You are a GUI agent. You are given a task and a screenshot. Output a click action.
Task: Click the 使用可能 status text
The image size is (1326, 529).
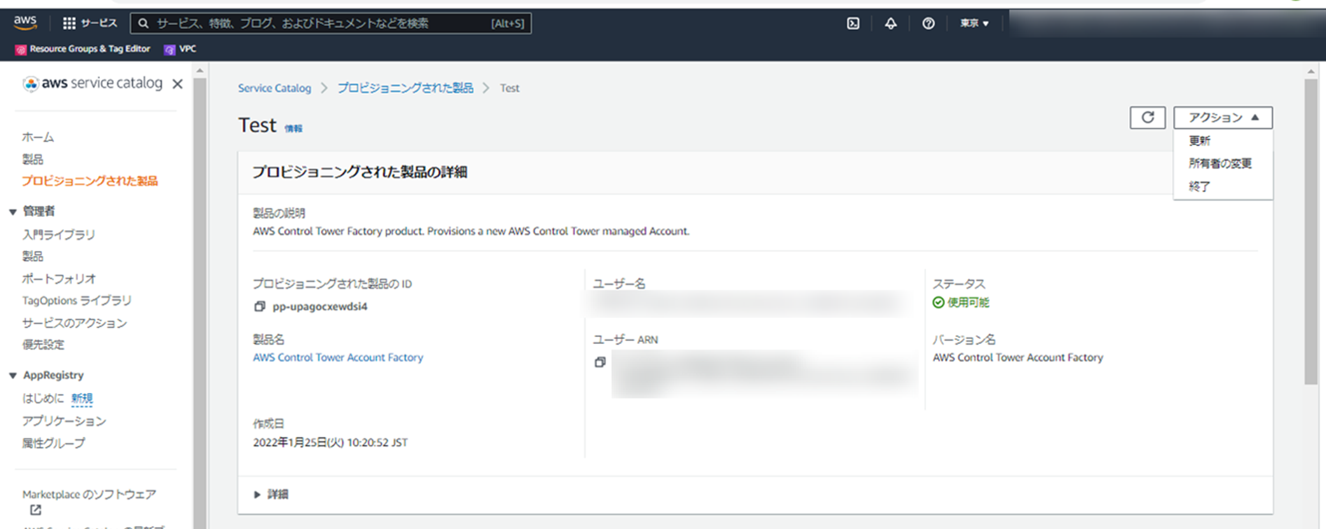(x=968, y=303)
